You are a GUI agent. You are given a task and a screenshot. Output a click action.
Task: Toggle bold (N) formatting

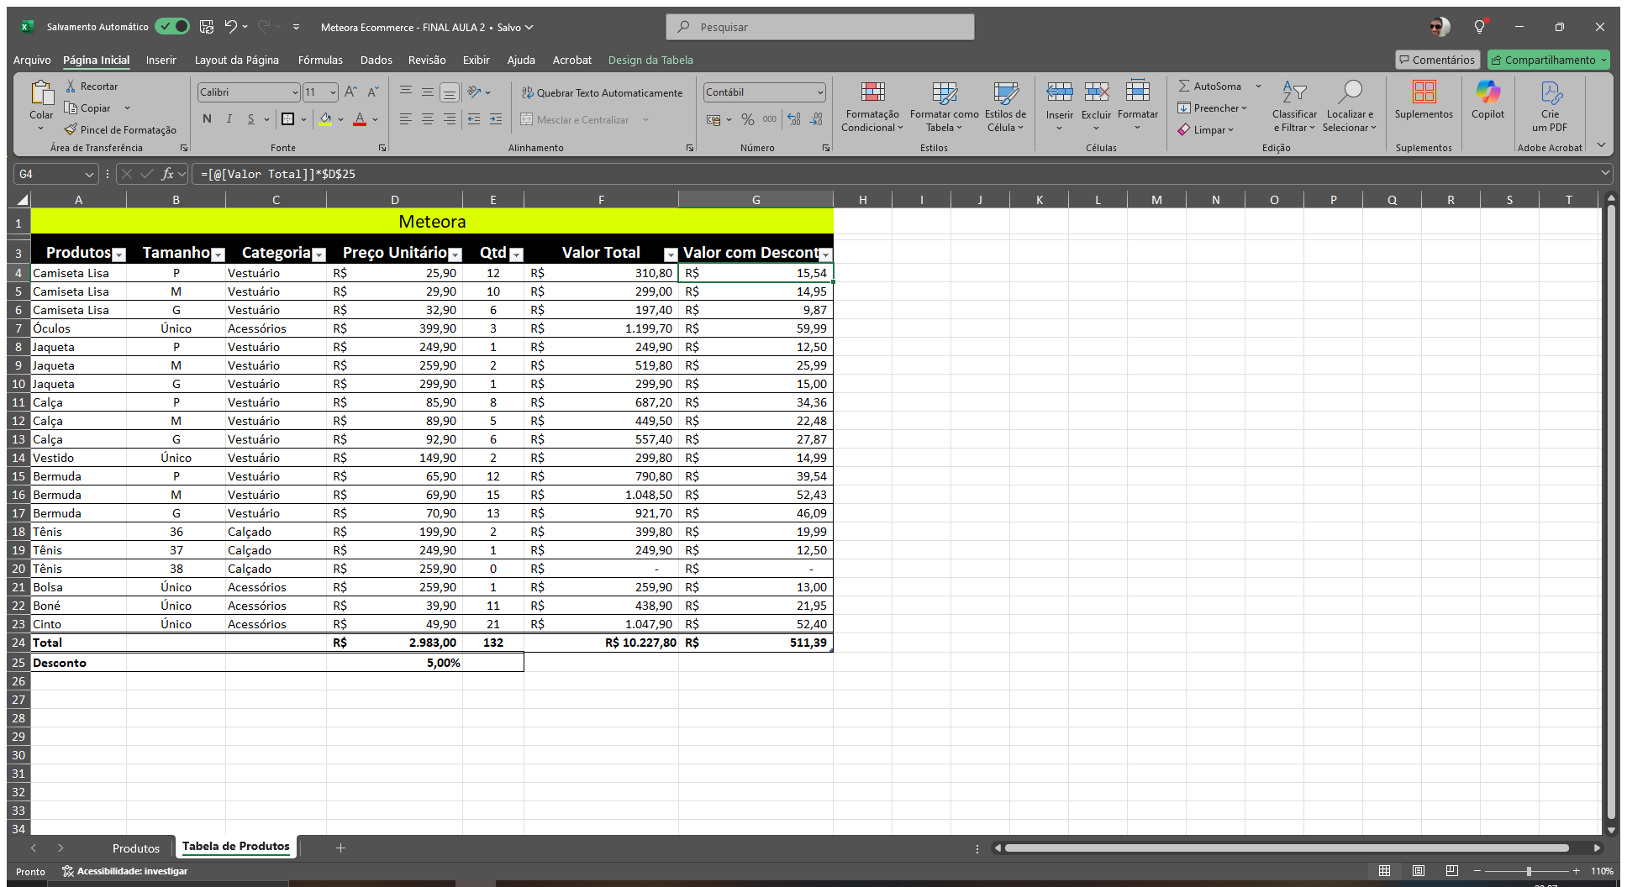point(207,119)
